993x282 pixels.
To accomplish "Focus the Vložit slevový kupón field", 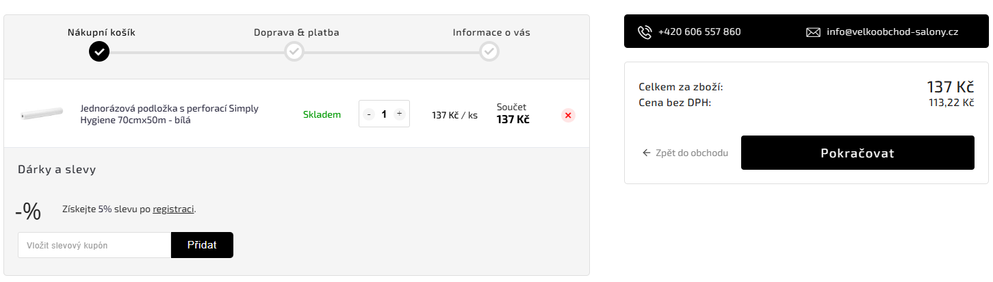I will [x=94, y=245].
